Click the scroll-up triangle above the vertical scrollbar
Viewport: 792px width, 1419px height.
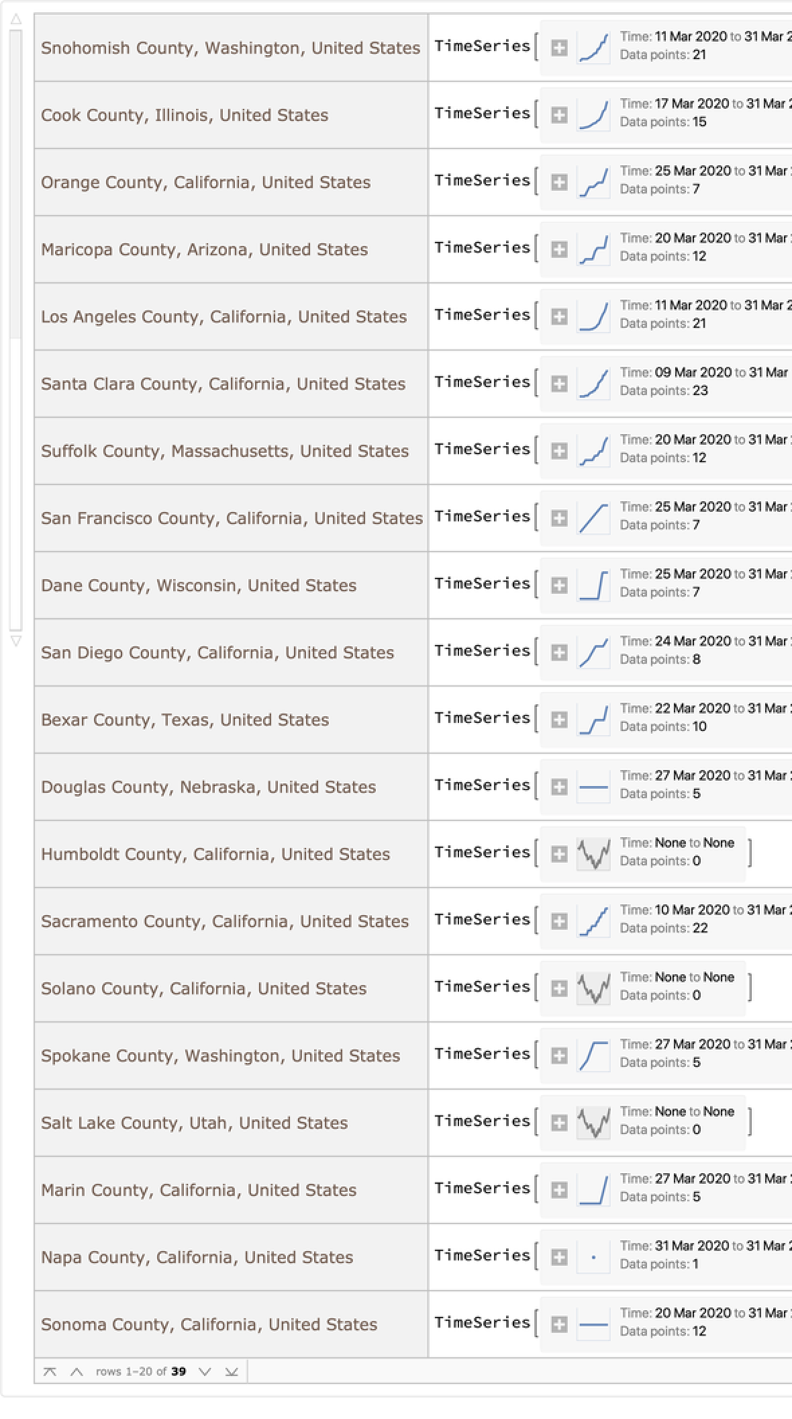click(x=16, y=19)
